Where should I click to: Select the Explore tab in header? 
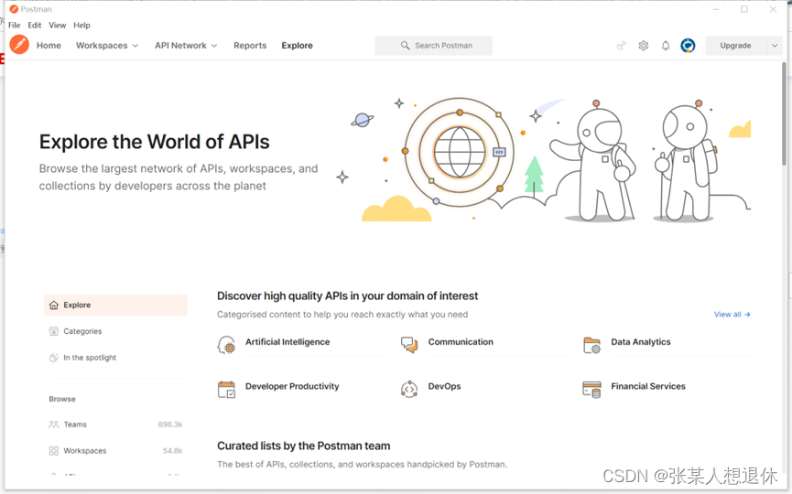click(x=297, y=46)
